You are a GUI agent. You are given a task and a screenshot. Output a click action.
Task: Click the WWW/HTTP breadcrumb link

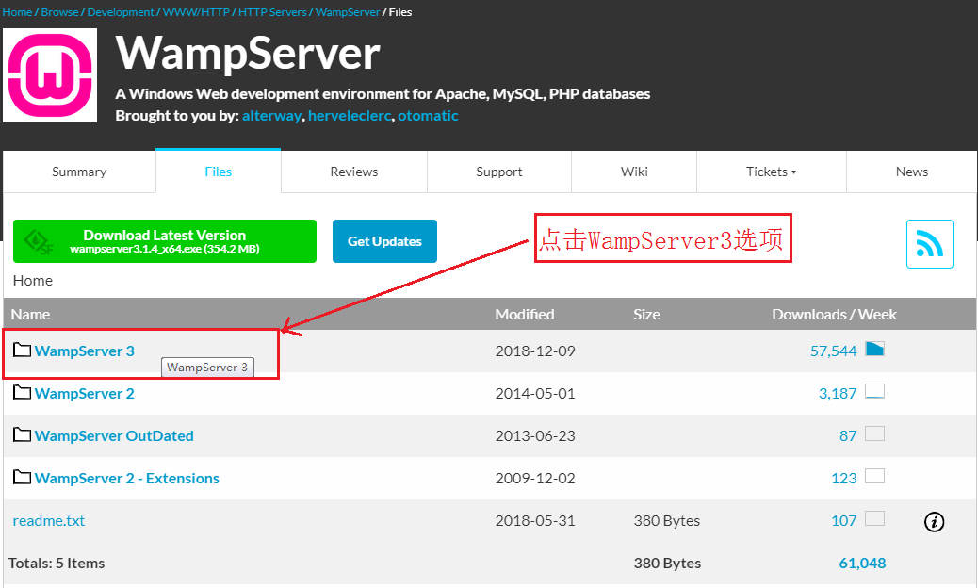click(x=196, y=12)
